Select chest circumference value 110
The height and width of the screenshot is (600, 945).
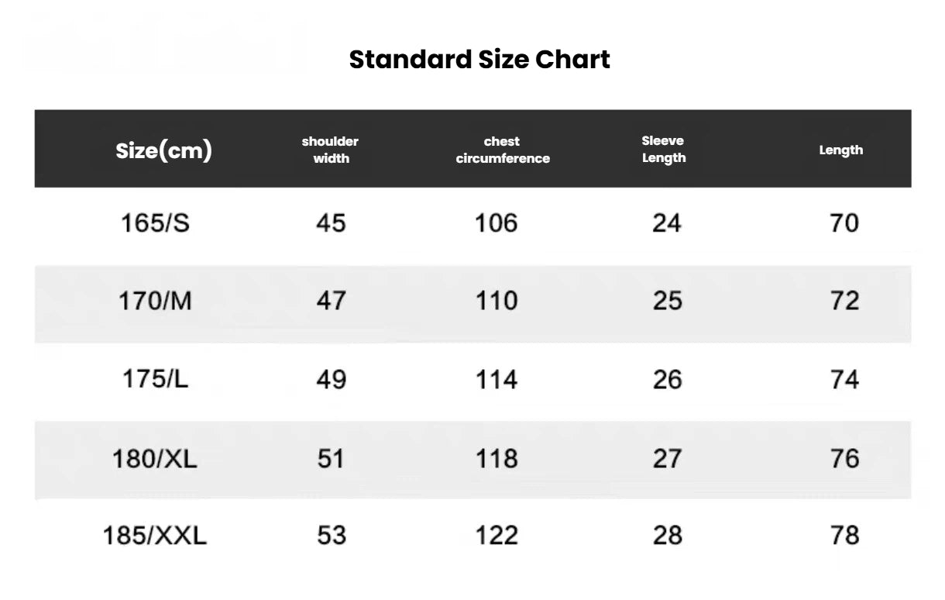point(497,301)
